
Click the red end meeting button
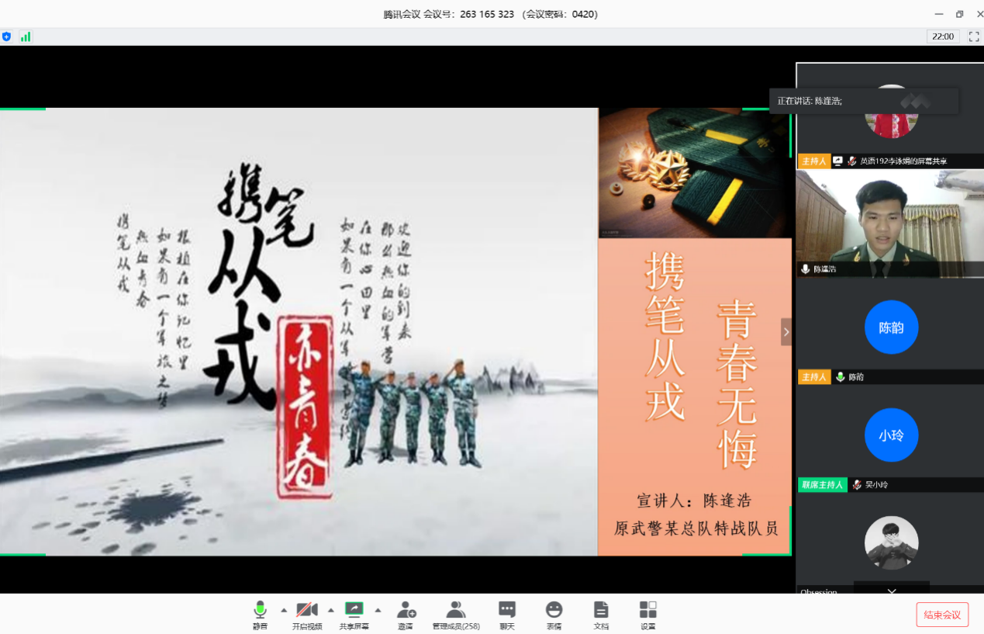[942, 615]
